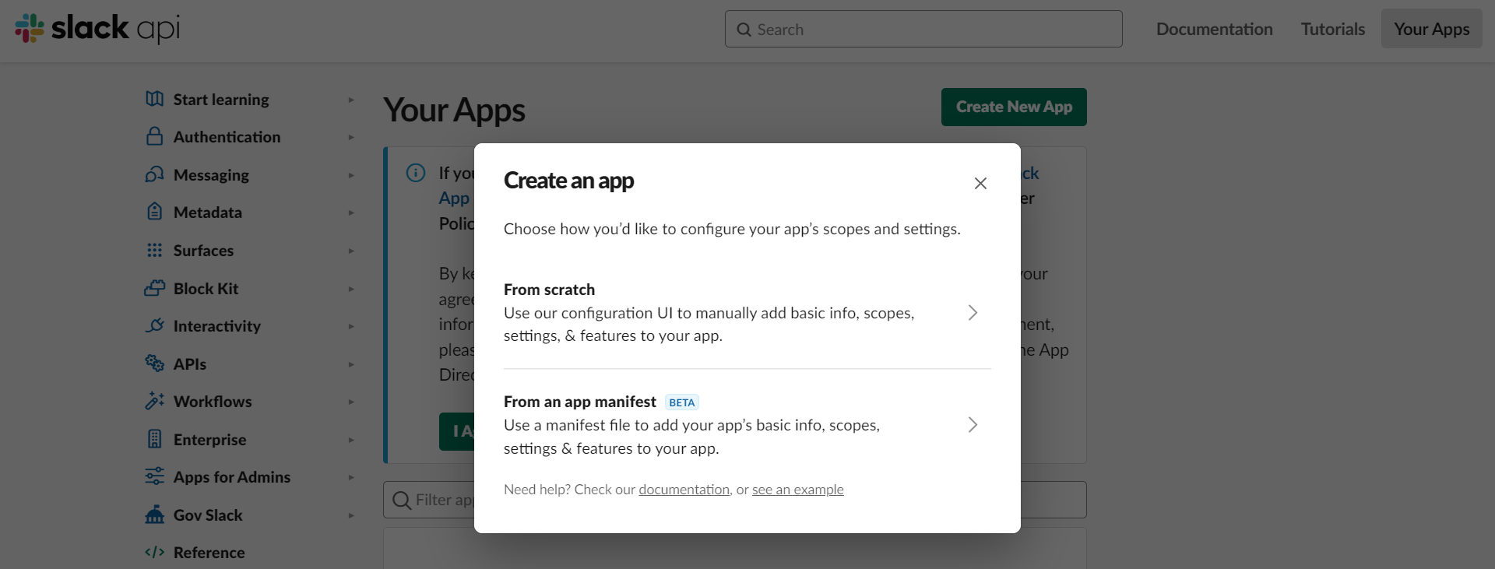Click the Slack API logo
This screenshot has width=1495, height=569.
click(x=97, y=29)
